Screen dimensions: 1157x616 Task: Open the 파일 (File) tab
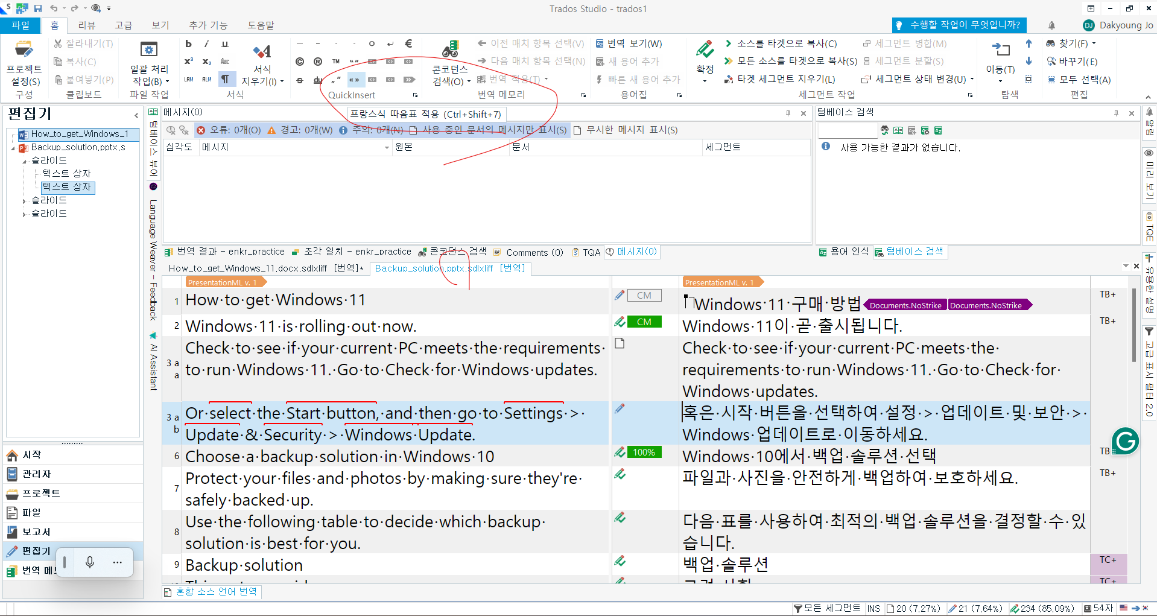[21, 25]
